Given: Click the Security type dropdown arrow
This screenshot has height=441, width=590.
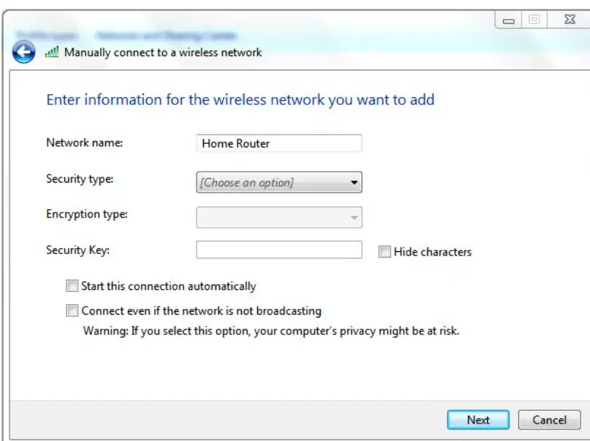Looking at the screenshot, I should (353, 183).
